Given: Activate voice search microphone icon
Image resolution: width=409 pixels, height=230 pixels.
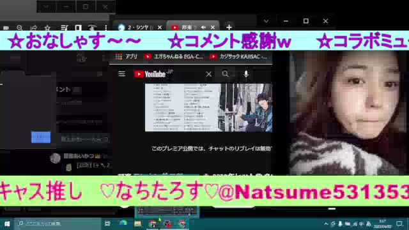Looking at the screenshot, I should [246, 74].
